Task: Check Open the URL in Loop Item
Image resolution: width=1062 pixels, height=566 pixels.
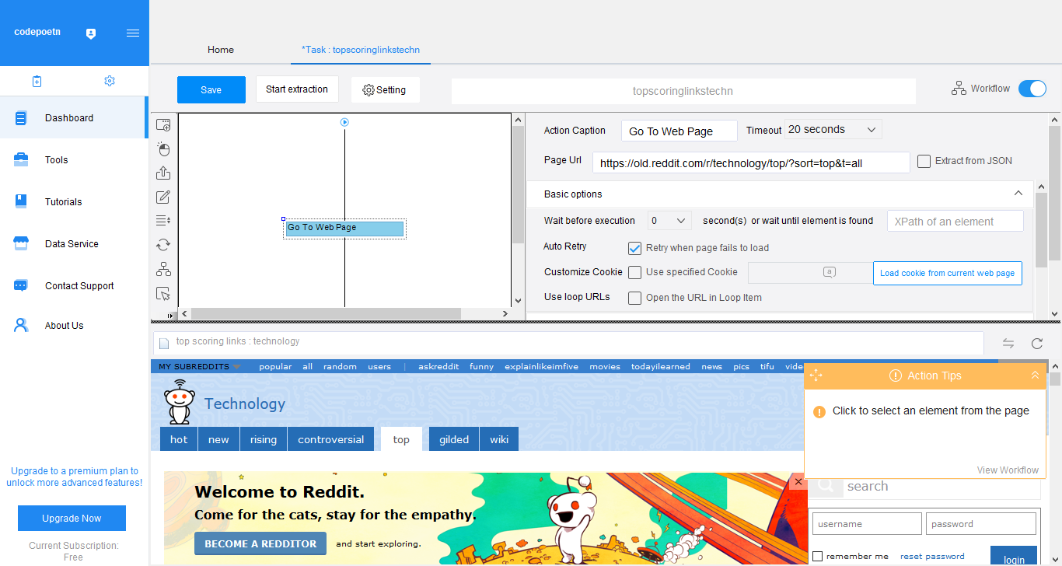Action: point(634,298)
